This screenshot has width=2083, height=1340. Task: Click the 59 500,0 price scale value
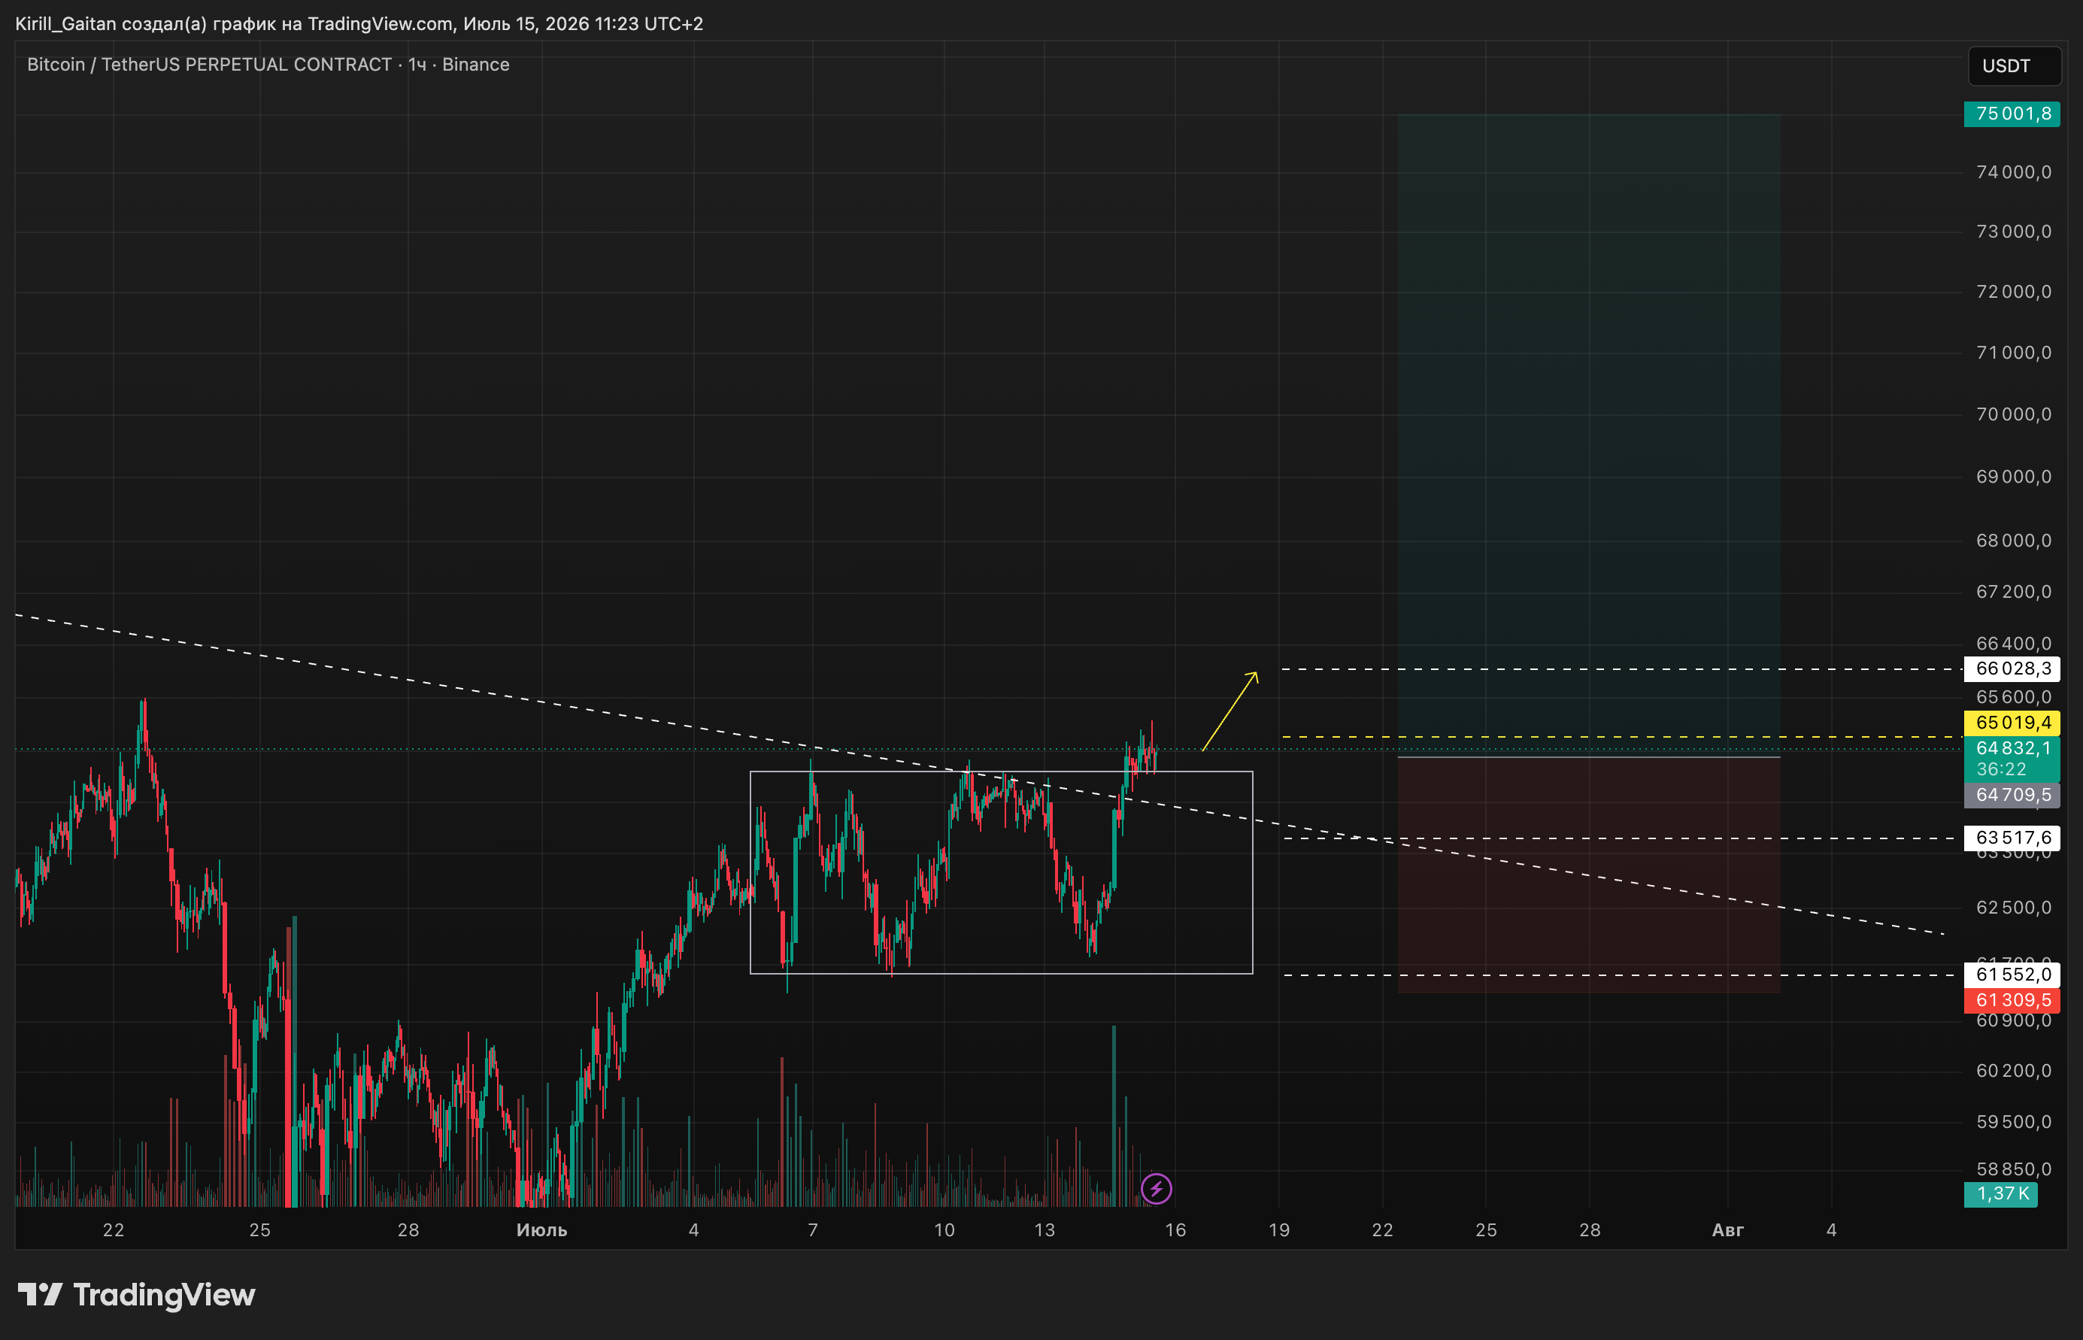(x=2013, y=1122)
